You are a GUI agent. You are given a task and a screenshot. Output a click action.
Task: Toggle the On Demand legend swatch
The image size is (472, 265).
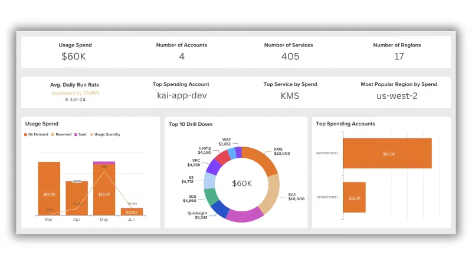(x=25, y=135)
